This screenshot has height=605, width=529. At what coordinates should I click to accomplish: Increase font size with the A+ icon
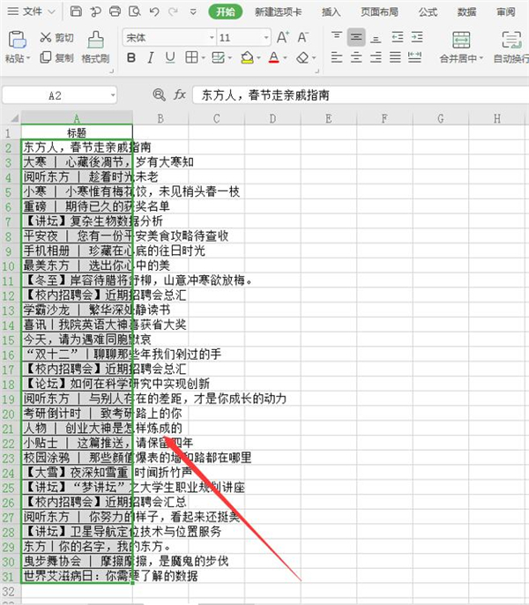coord(283,37)
